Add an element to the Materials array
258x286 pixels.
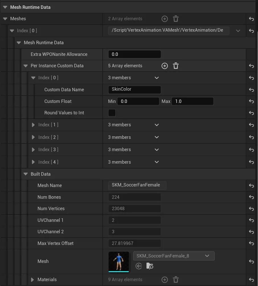[x=164, y=280]
